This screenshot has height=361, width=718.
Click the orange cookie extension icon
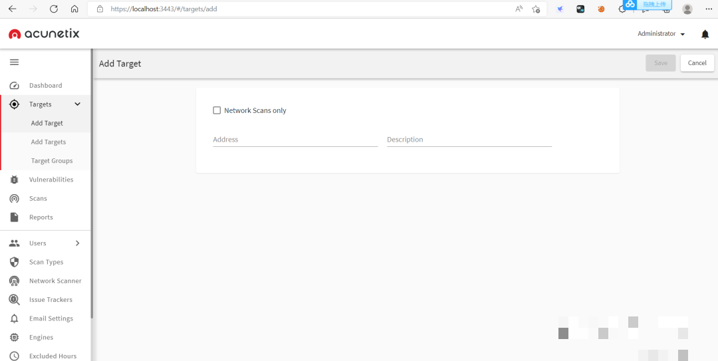pos(601,9)
